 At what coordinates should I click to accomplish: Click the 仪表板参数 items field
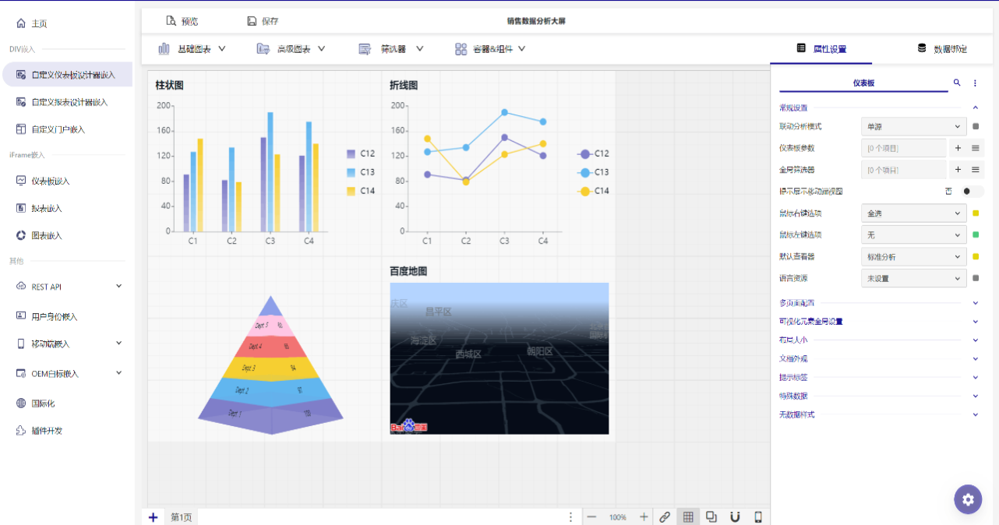coord(903,148)
